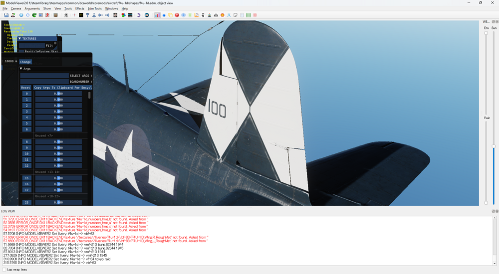Collapse the Args section triangle
This screenshot has width=499, height=274.
point(21,69)
